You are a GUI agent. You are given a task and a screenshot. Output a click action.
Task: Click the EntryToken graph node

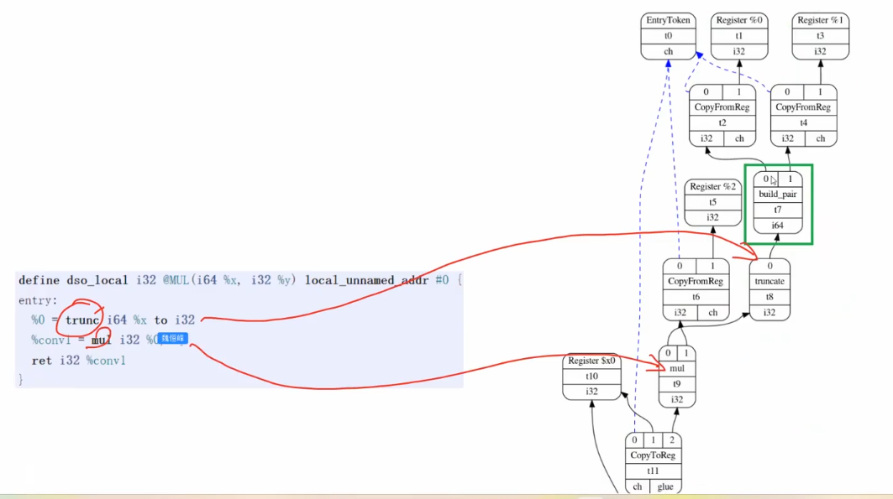(668, 36)
